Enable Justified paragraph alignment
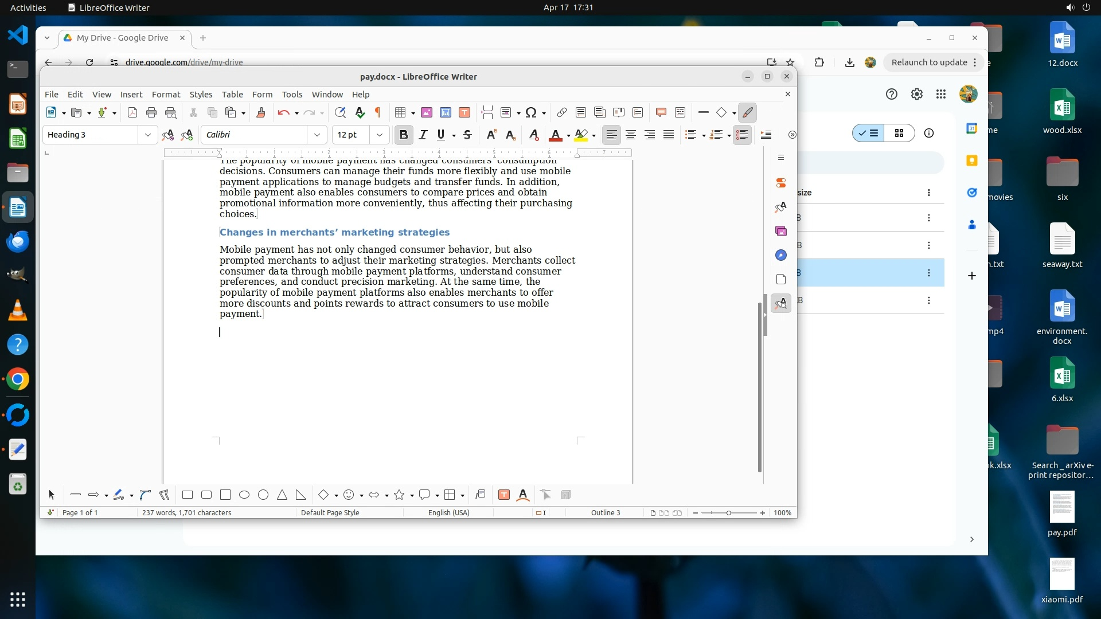 pyautogui.click(x=669, y=135)
